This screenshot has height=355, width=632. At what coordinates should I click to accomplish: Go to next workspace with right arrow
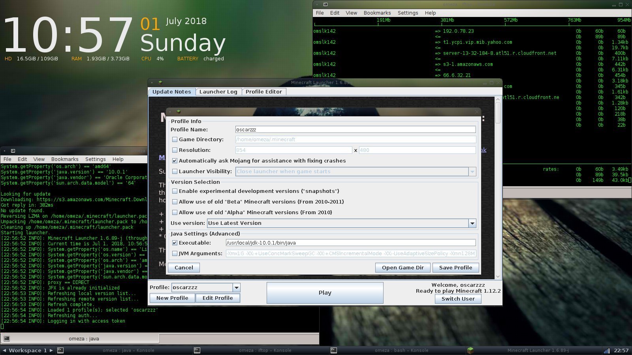[x=51, y=350]
